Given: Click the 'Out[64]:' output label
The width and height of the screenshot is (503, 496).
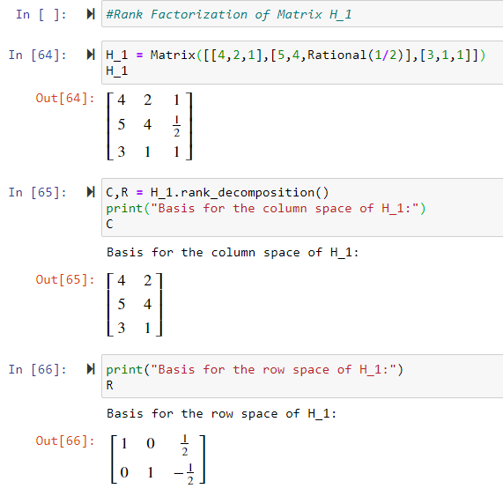Looking at the screenshot, I should tap(65, 98).
